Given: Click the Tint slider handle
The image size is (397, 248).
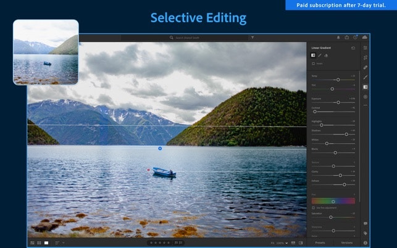Looking at the screenshot, I should click(x=332, y=89).
